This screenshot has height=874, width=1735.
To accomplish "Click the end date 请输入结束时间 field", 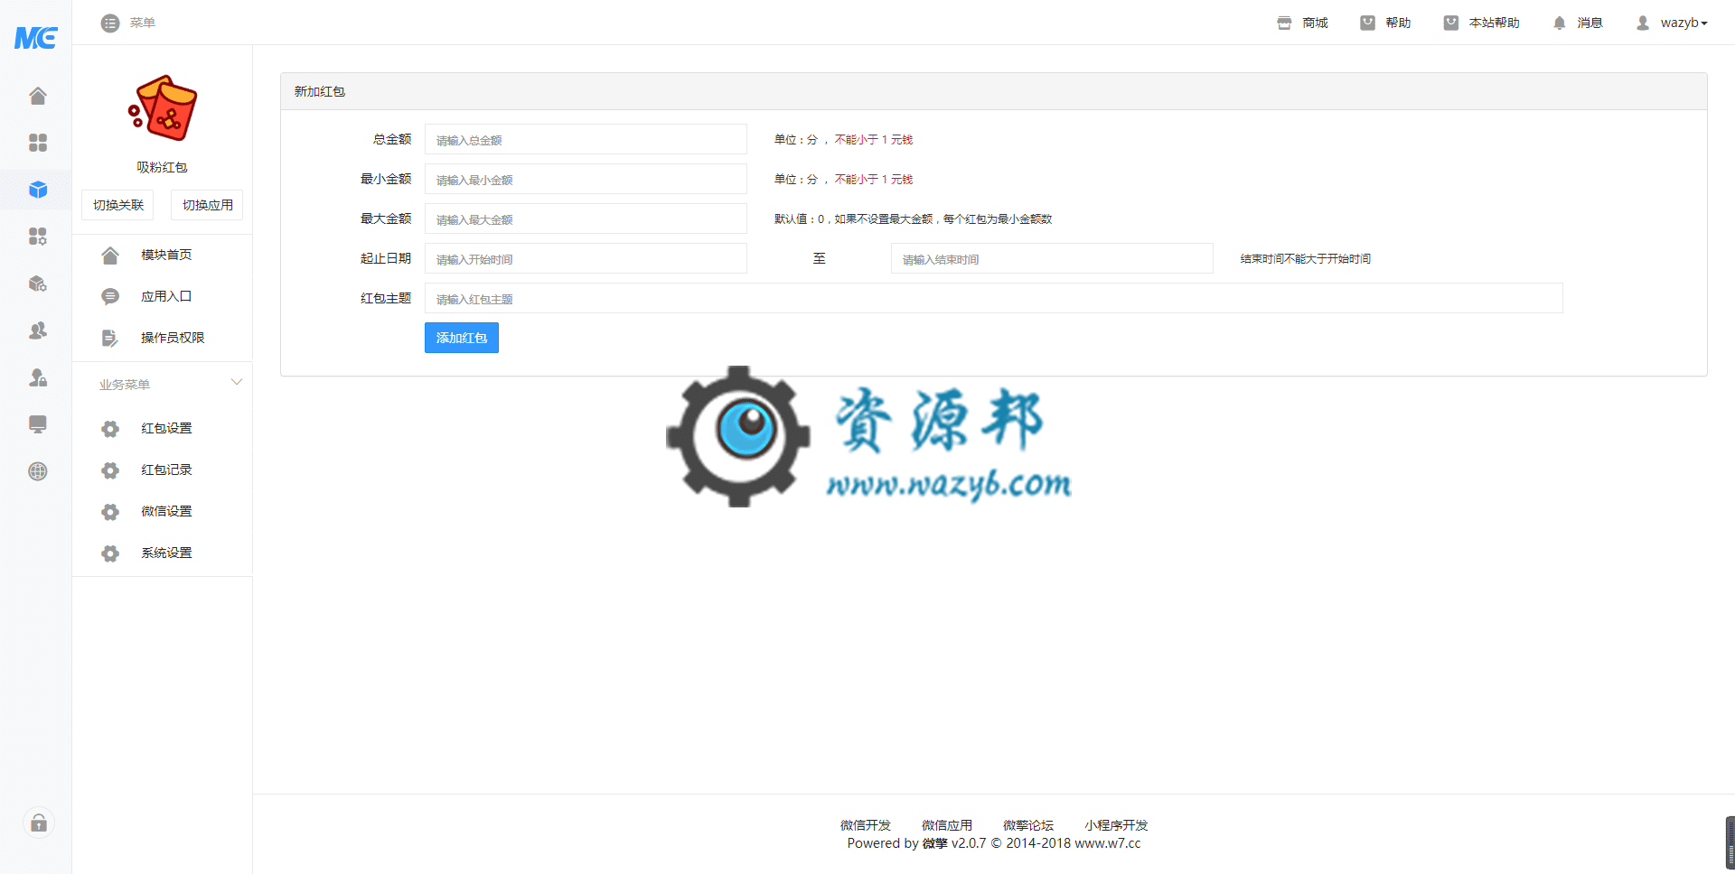I will [1052, 259].
